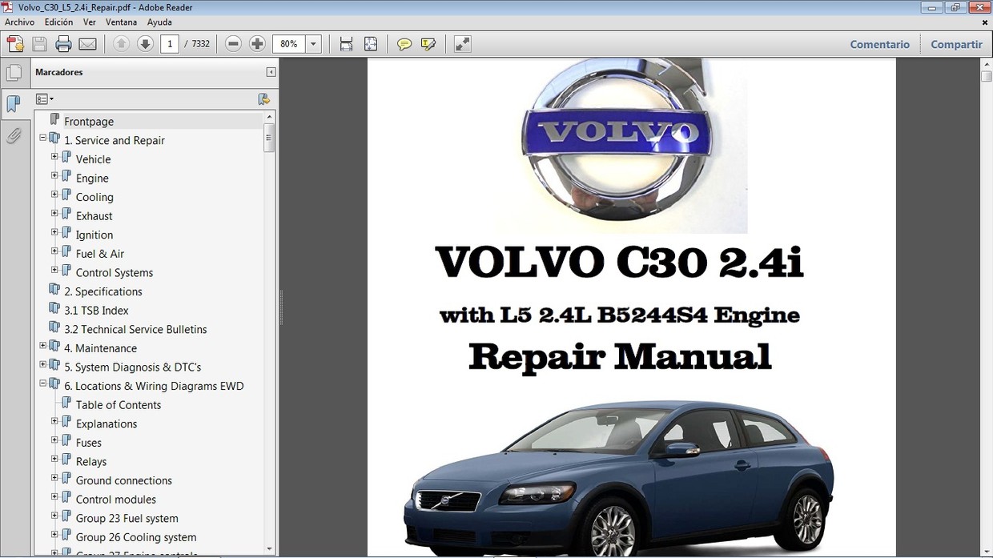Click the fit one full page icon
993x558 pixels.
coord(371,44)
